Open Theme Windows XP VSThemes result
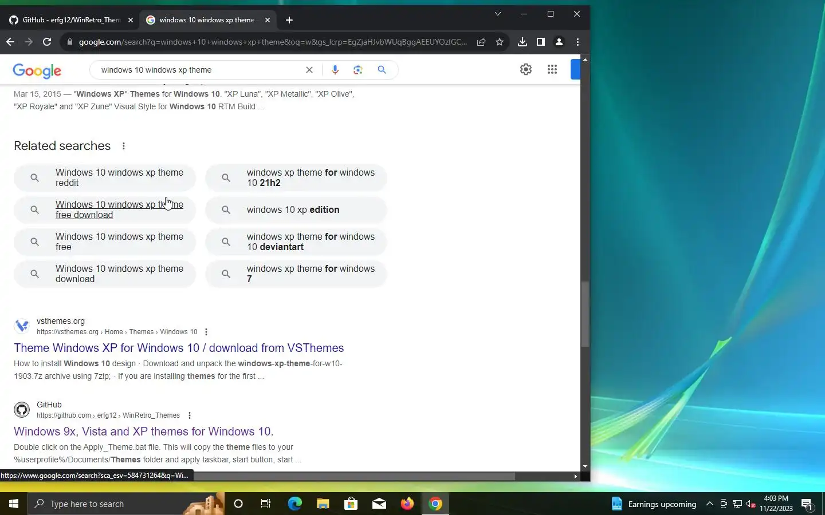This screenshot has width=825, height=515. point(179,348)
